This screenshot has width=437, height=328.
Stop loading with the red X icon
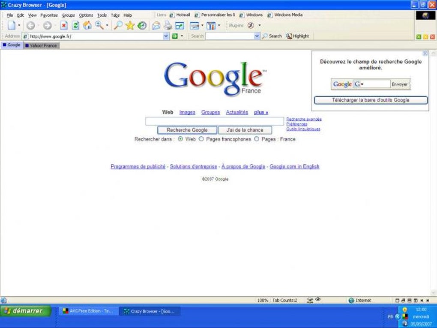pos(64,26)
